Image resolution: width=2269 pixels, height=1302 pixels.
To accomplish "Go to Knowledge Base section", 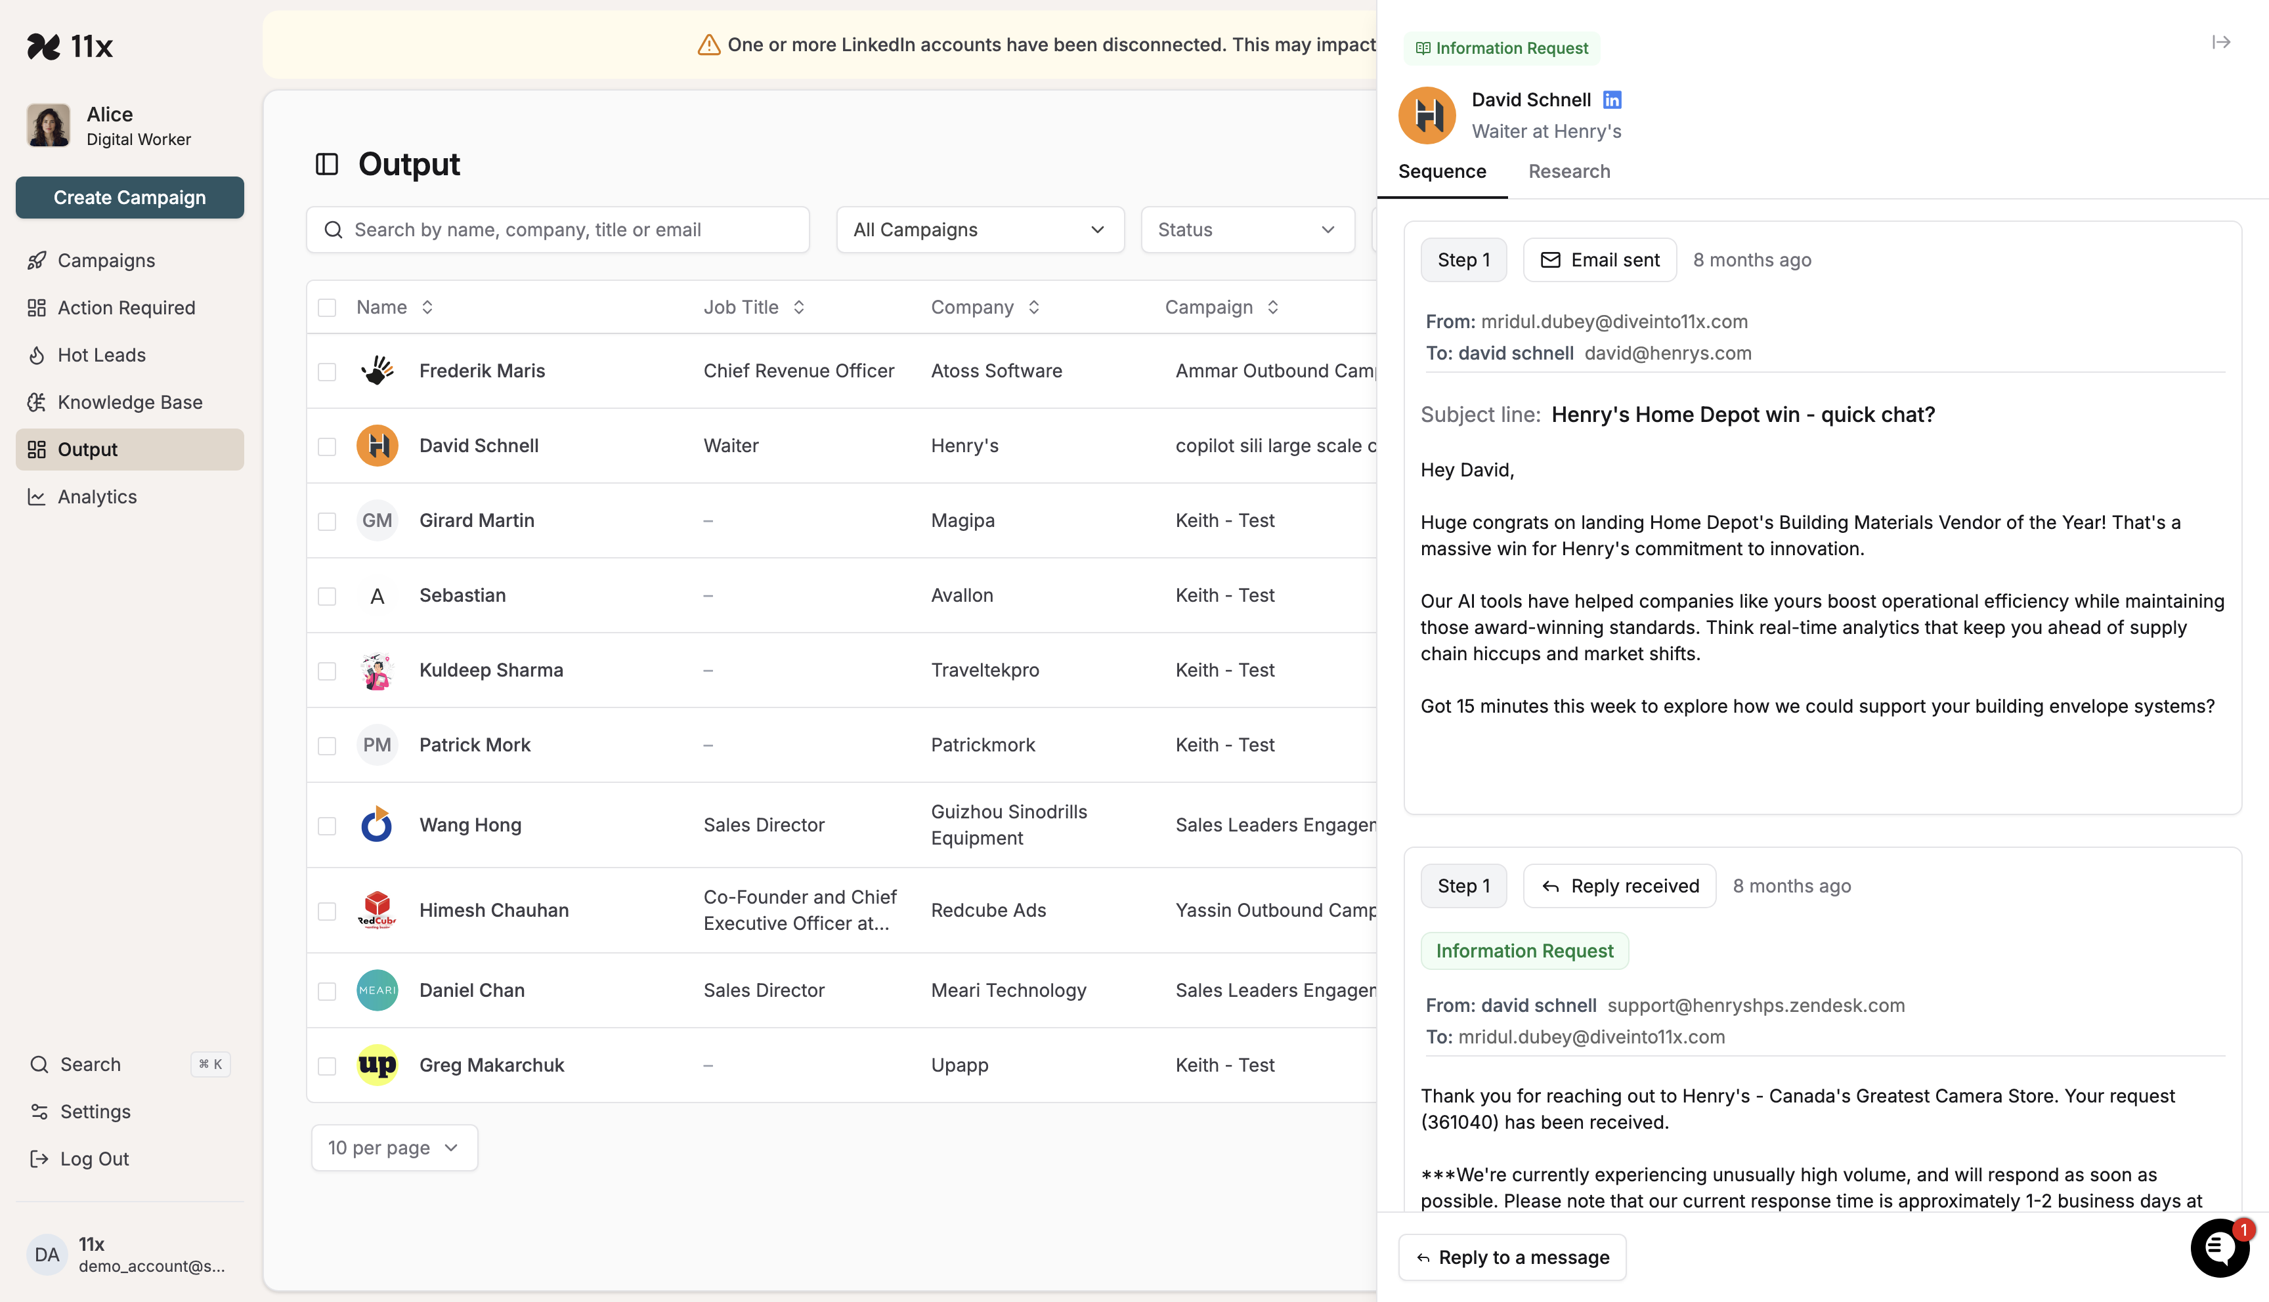I will point(130,402).
